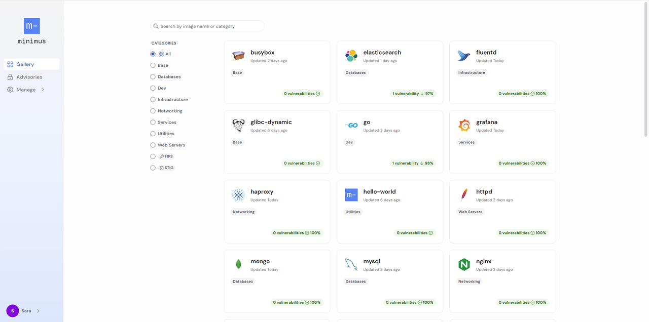Viewport: 649px width, 322px height.
Task: Click the glibc-dynamic gnu icon
Action: coord(238,125)
